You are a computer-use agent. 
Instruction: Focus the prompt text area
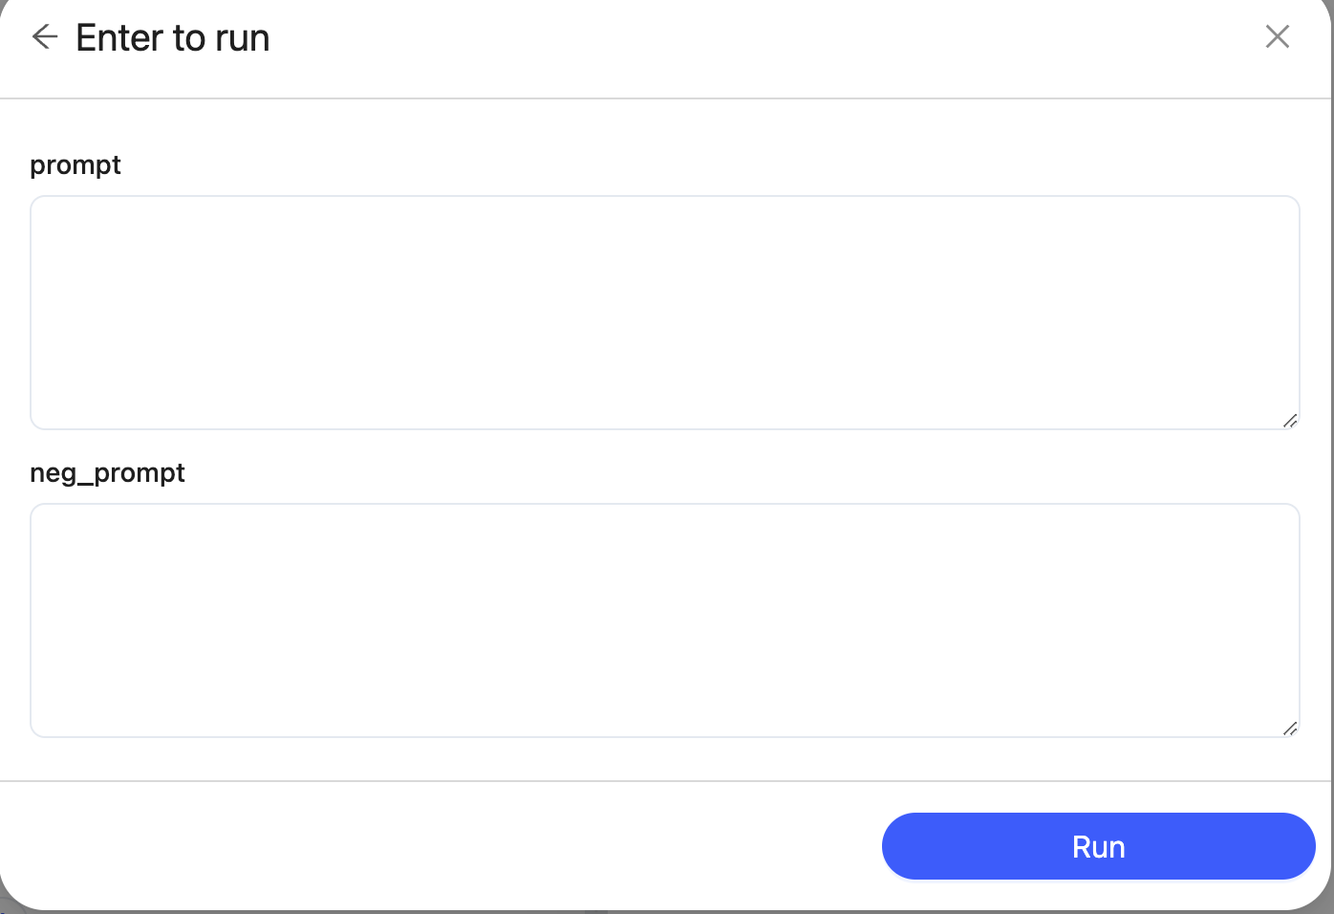(664, 313)
